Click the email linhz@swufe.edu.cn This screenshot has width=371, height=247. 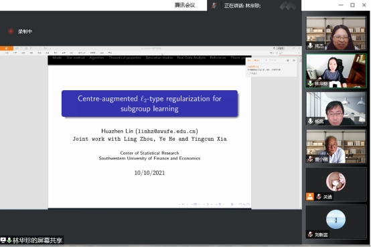coord(167,131)
